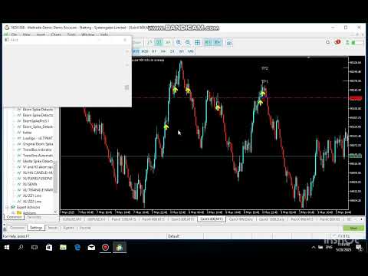The image size is (368, 276).
Task: Select the XU SEMA indicator
Action: (x=30, y=184)
